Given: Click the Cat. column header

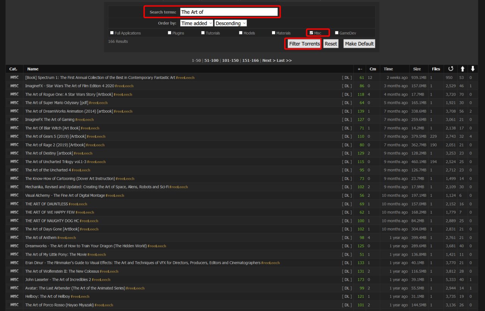Looking at the screenshot, I should point(13,69).
